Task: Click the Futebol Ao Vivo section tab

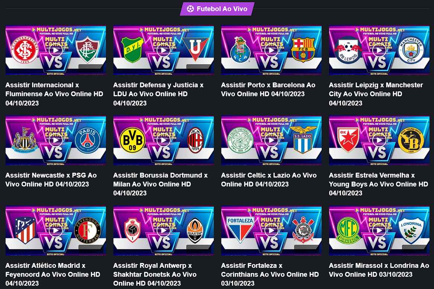Action: (x=217, y=9)
